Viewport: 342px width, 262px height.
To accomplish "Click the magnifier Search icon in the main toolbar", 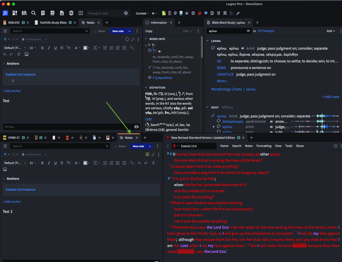I will pos(33,13).
